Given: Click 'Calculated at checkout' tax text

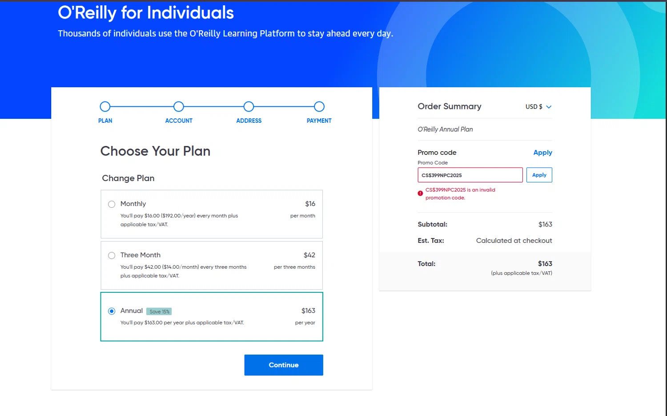Looking at the screenshot, I should coord(514,241).
